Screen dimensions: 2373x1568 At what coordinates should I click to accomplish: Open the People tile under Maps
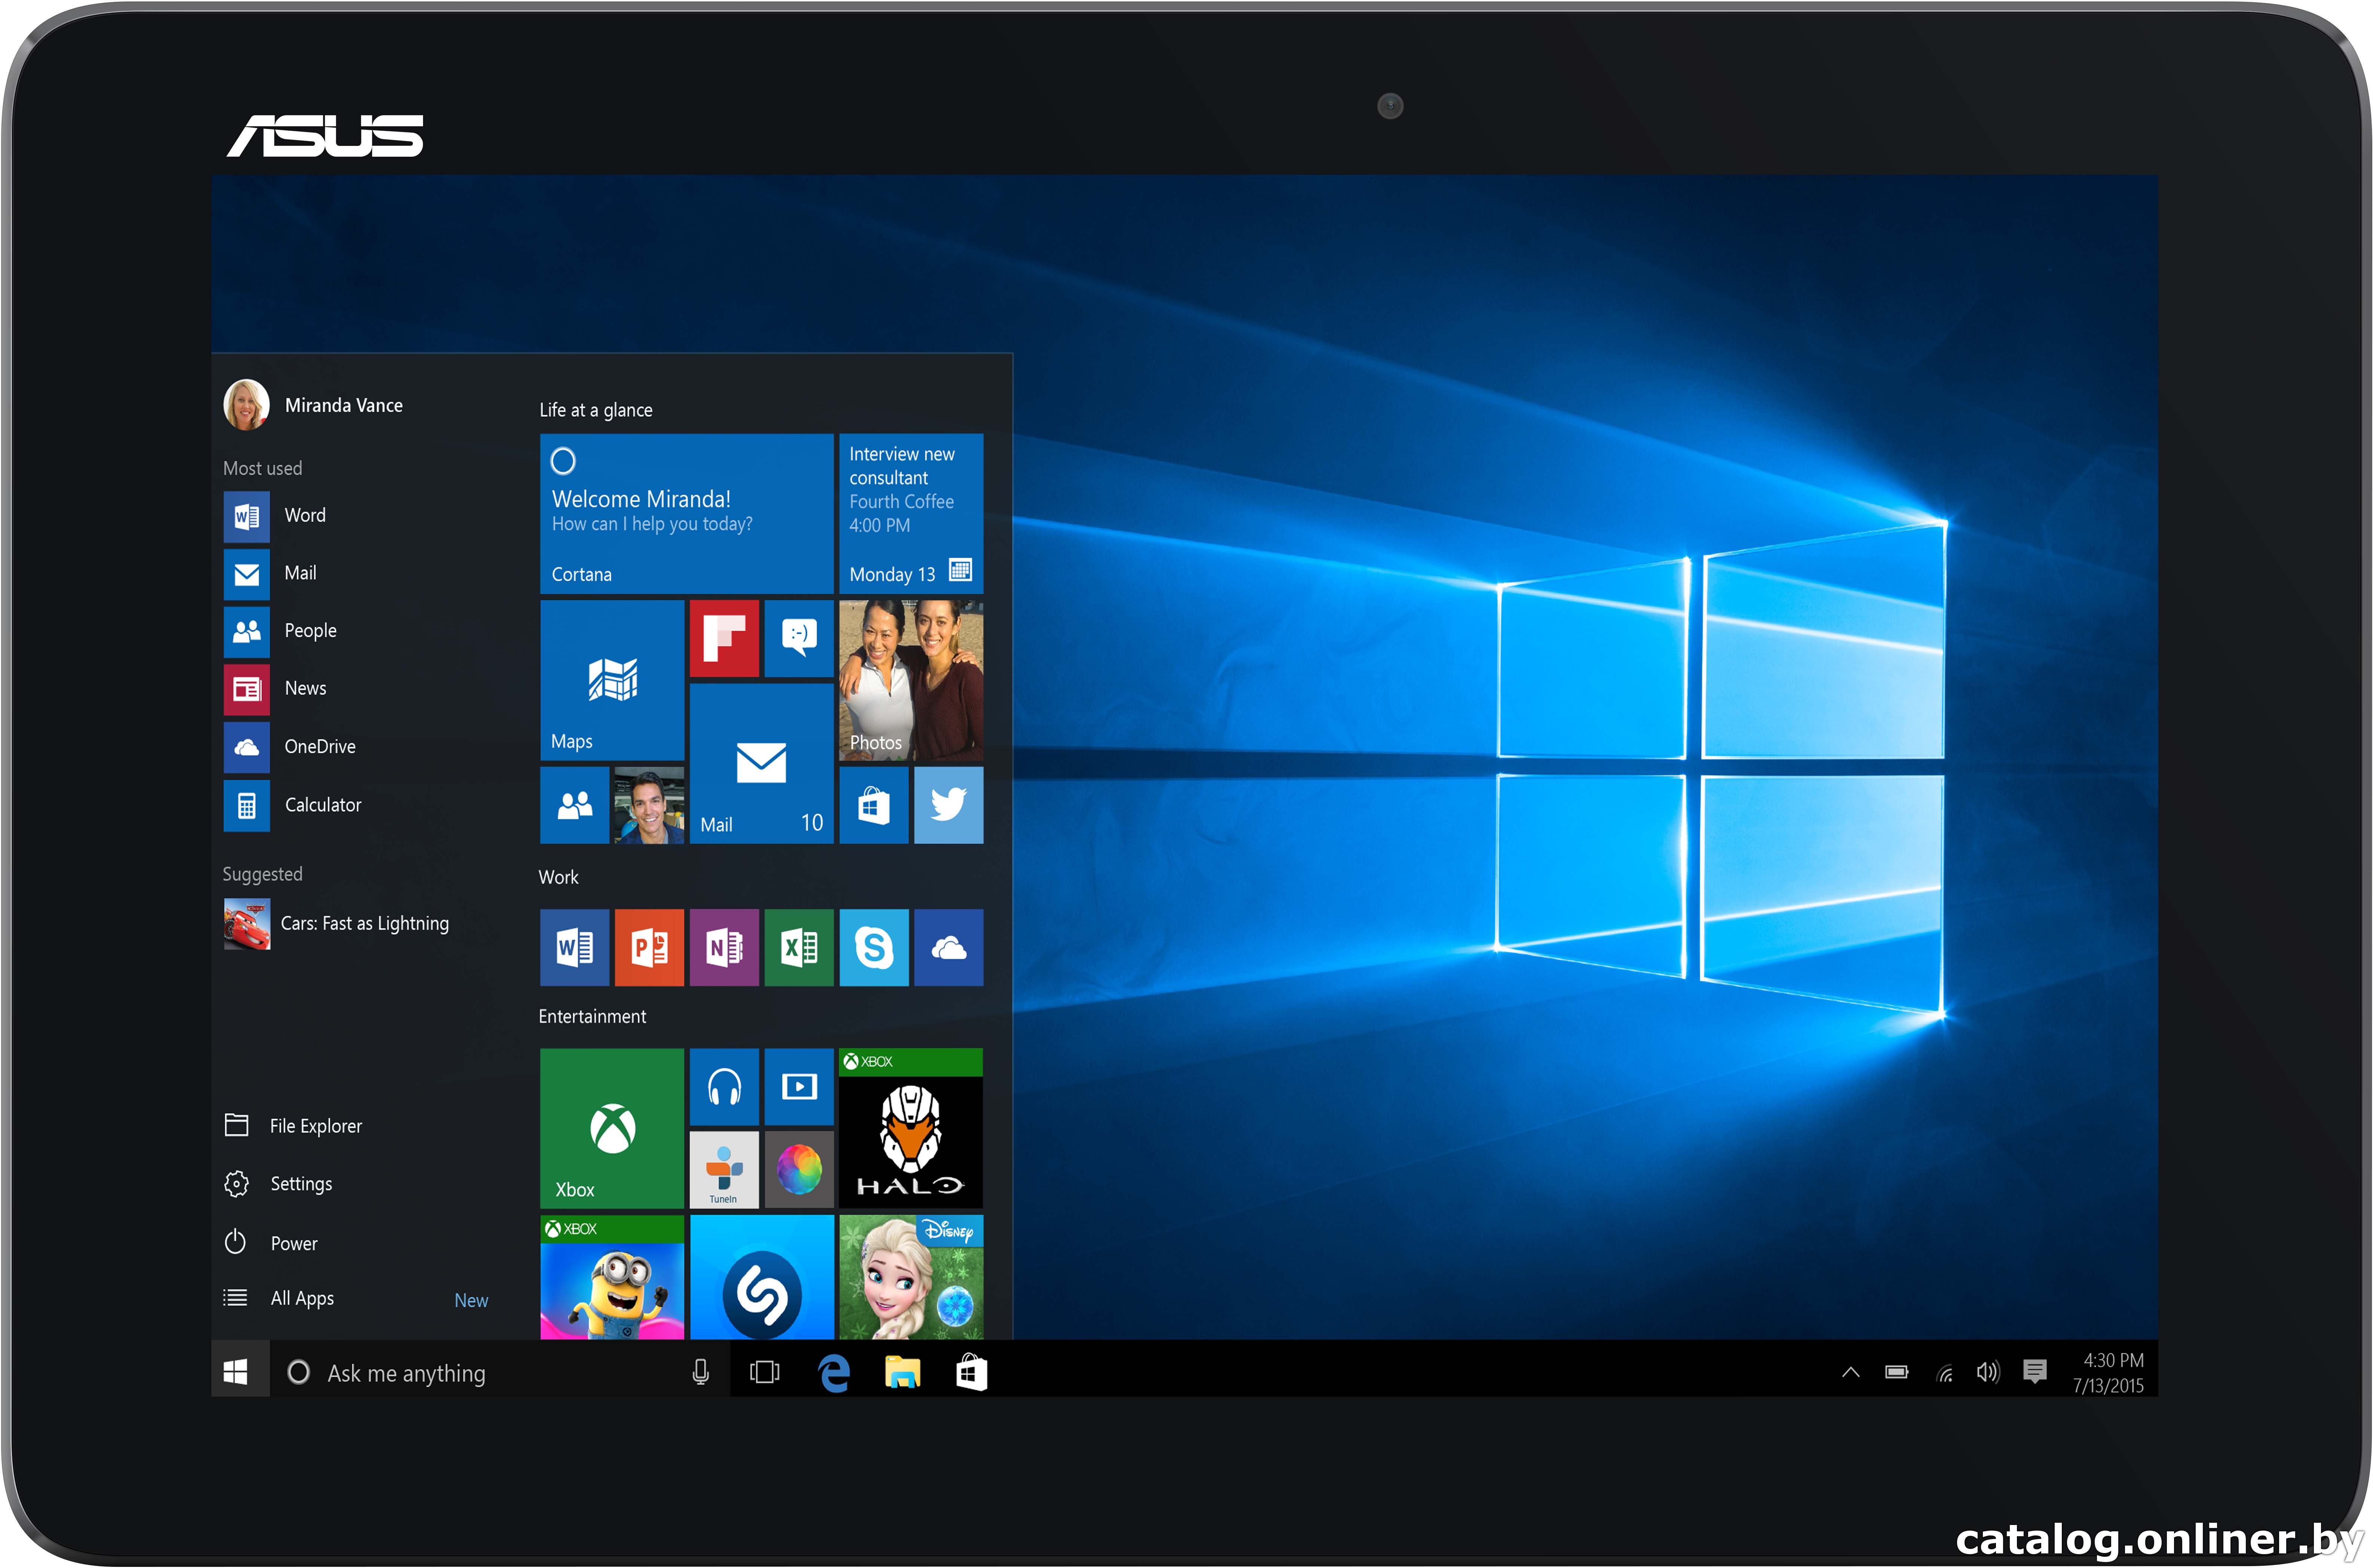click(x=575, y=806)
